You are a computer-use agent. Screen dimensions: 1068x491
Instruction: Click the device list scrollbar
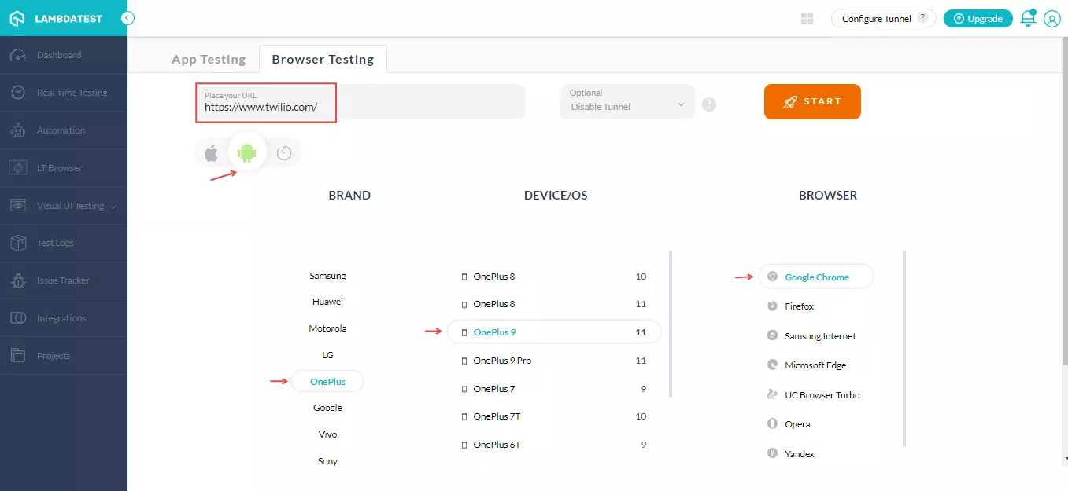[x=670, y=324]
